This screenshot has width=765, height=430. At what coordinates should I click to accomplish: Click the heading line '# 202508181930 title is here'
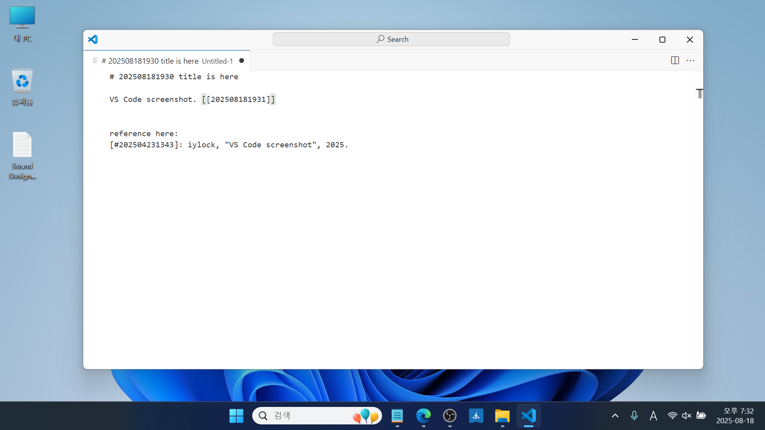tap(174, 76)
